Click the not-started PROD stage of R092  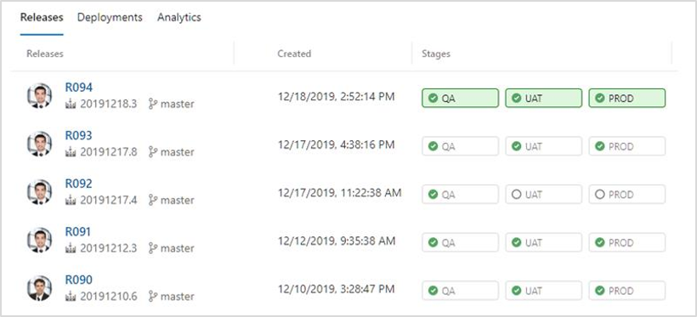[627, 195]
